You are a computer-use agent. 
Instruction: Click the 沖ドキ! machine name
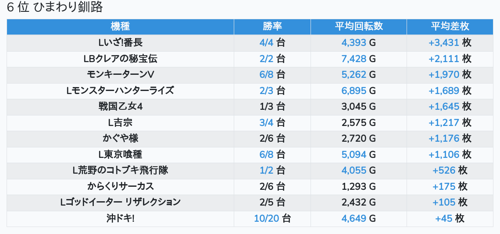[121, 218]
